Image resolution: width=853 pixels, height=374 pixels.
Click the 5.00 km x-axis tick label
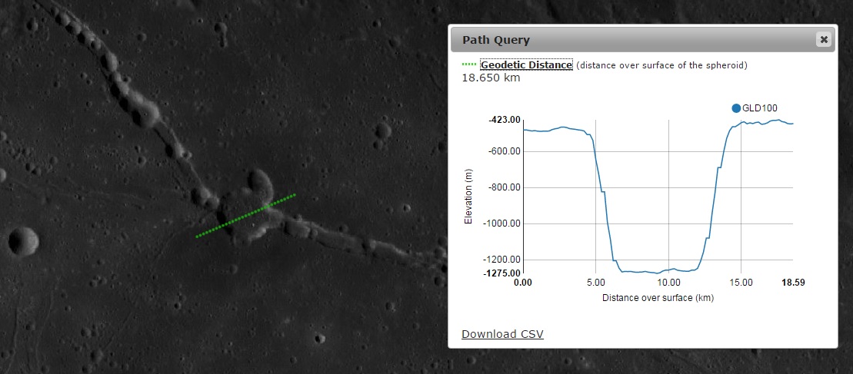596,283
